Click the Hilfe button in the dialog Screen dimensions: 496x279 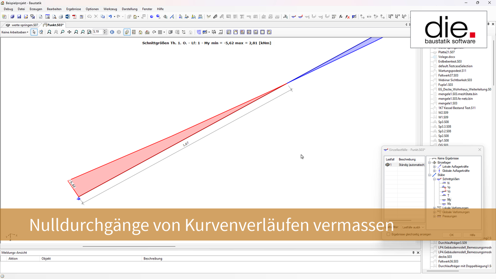(x=472, y=235)
